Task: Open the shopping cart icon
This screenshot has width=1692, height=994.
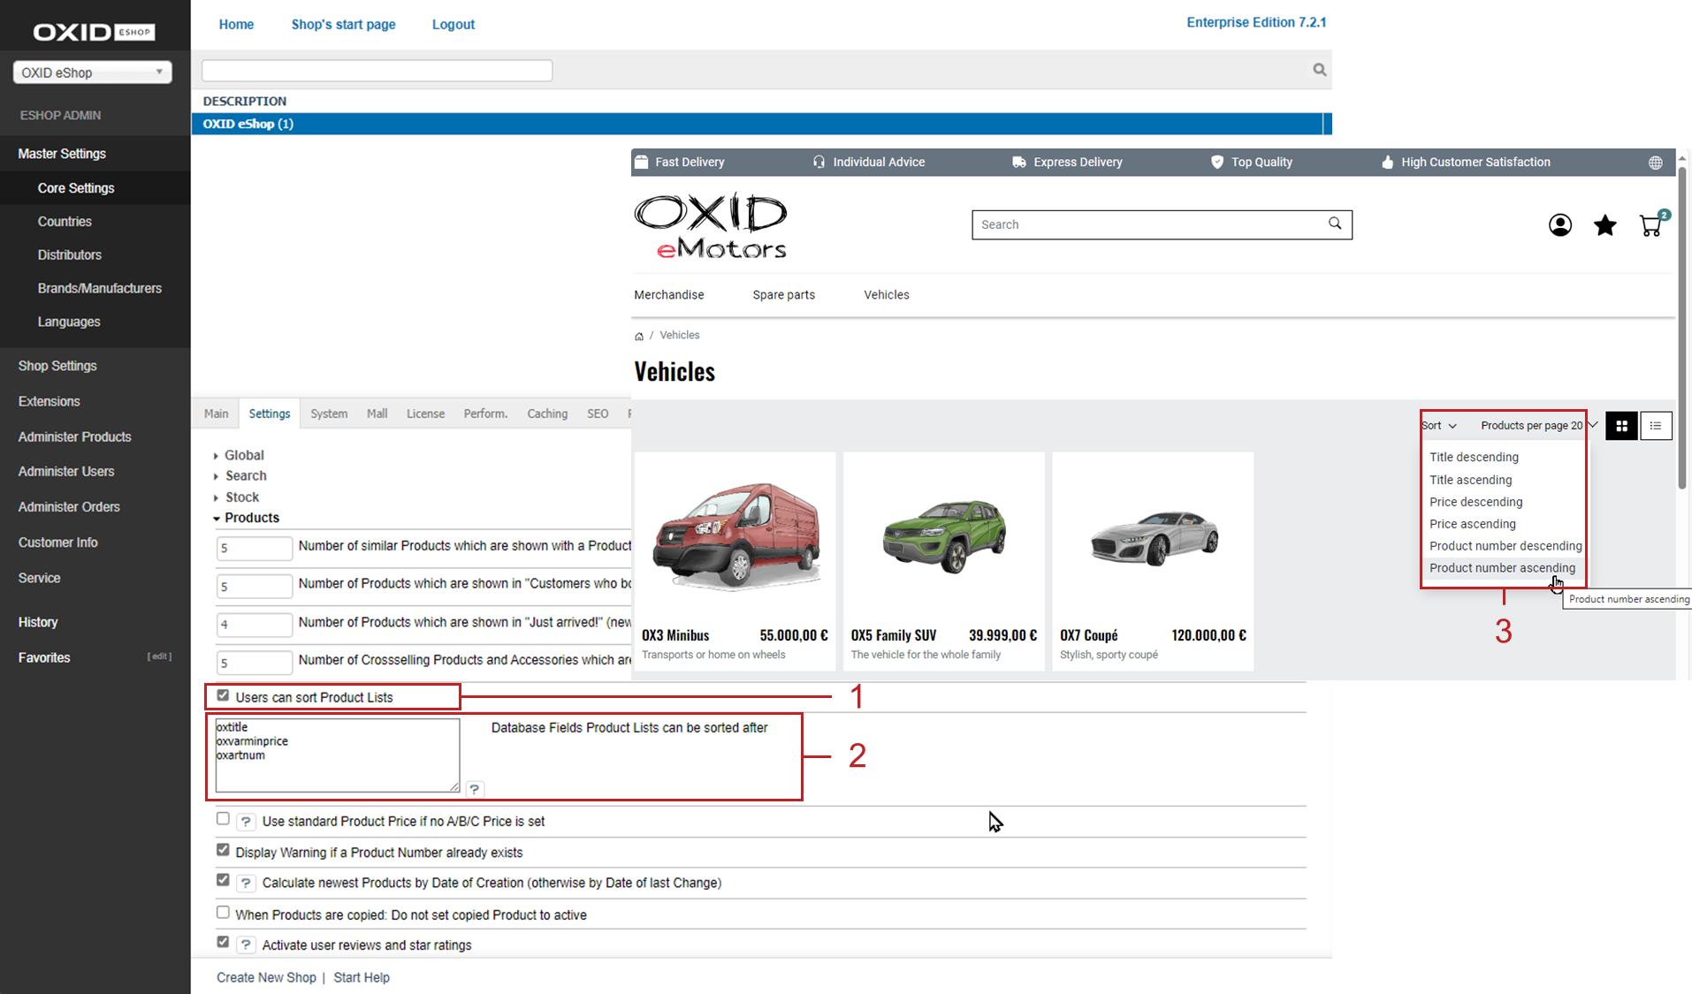Action: pos(1651,224)
